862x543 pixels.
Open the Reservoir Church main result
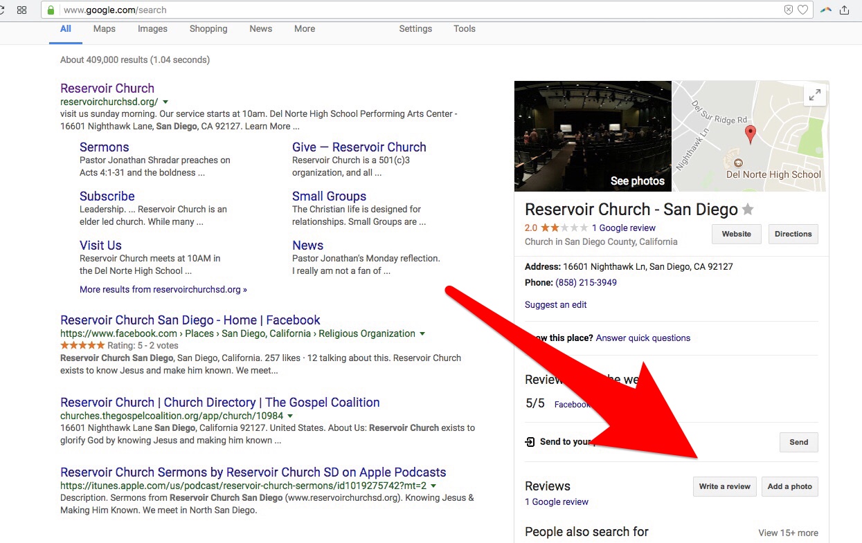click(107, 89)
